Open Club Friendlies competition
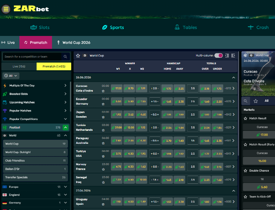This screenshot has height=210, width=275. coord(36,160)
